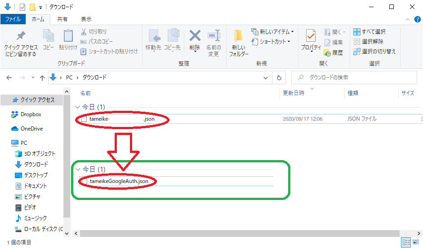Screen dimensions: 423x248
Task: Open the File tab
Action: [x=13, y=19]
